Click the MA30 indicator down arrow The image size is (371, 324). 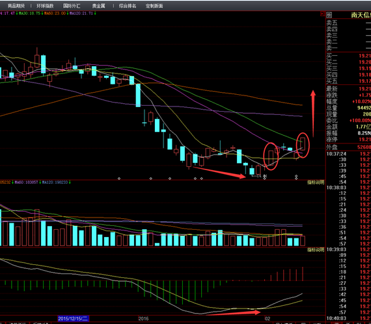(42, 14)
